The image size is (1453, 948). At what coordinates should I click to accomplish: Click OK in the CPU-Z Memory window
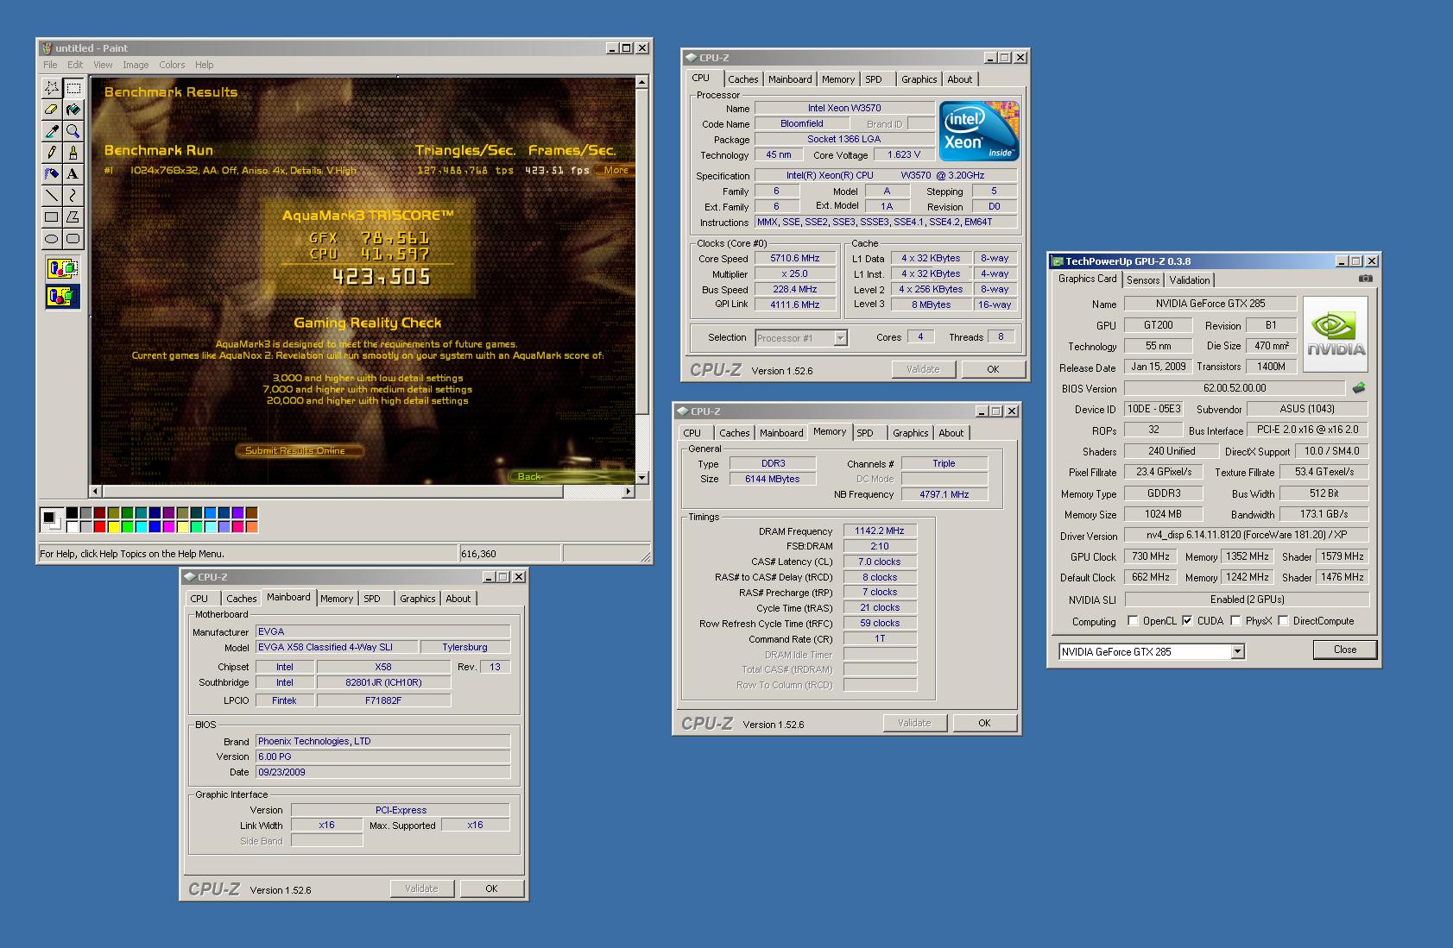point(984,723)
